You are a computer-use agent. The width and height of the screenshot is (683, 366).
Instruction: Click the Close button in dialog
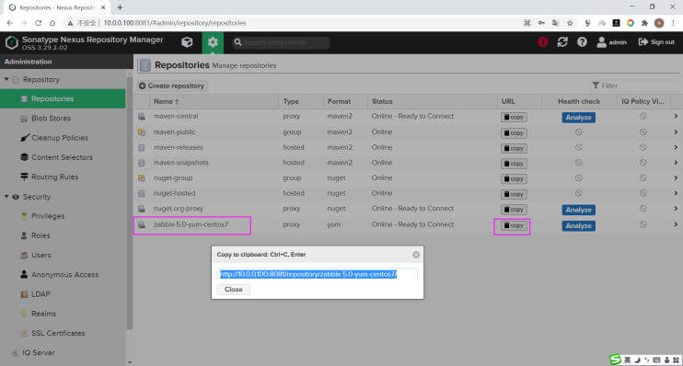click(x=234, y=290)
